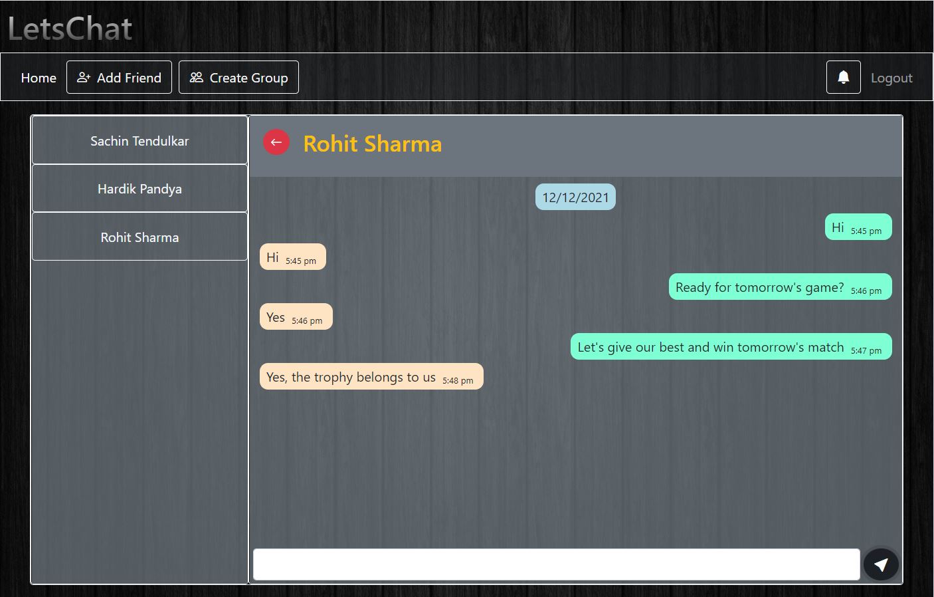Screen dimensions: 934x597
Task: Click the red back arrow icon
Action: tap(276, 142)
